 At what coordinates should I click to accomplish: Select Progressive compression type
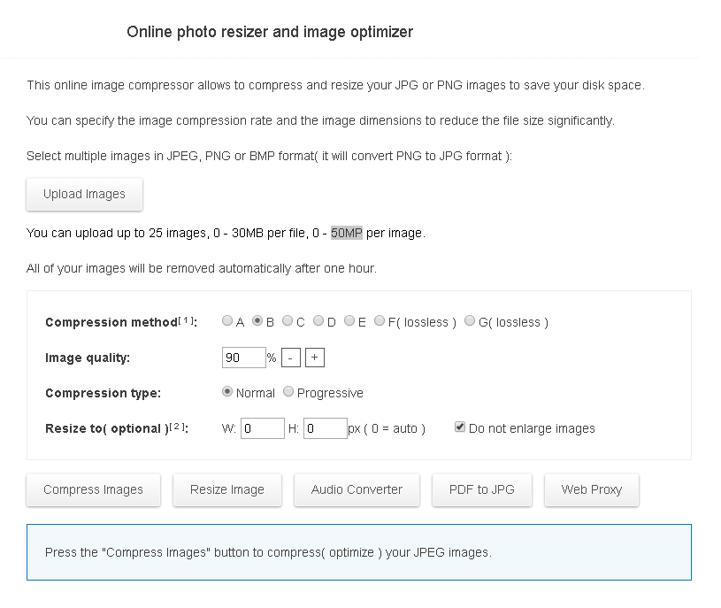(x=288, y=391)
